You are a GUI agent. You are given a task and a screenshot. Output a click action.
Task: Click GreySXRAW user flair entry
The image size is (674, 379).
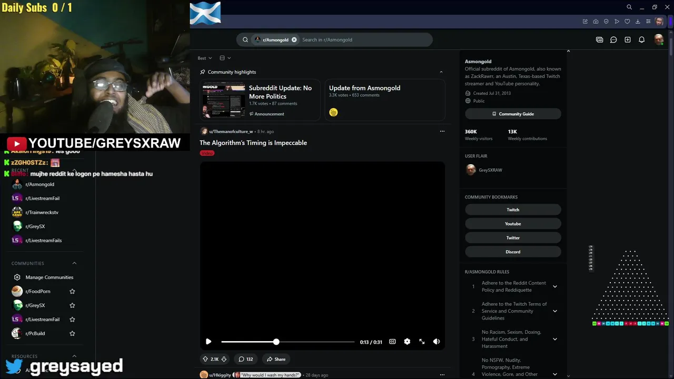click(x=484, y=170)
